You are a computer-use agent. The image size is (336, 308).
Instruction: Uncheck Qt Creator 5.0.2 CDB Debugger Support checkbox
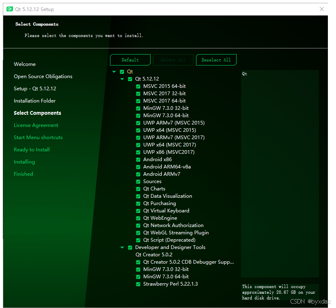point(138,262)
